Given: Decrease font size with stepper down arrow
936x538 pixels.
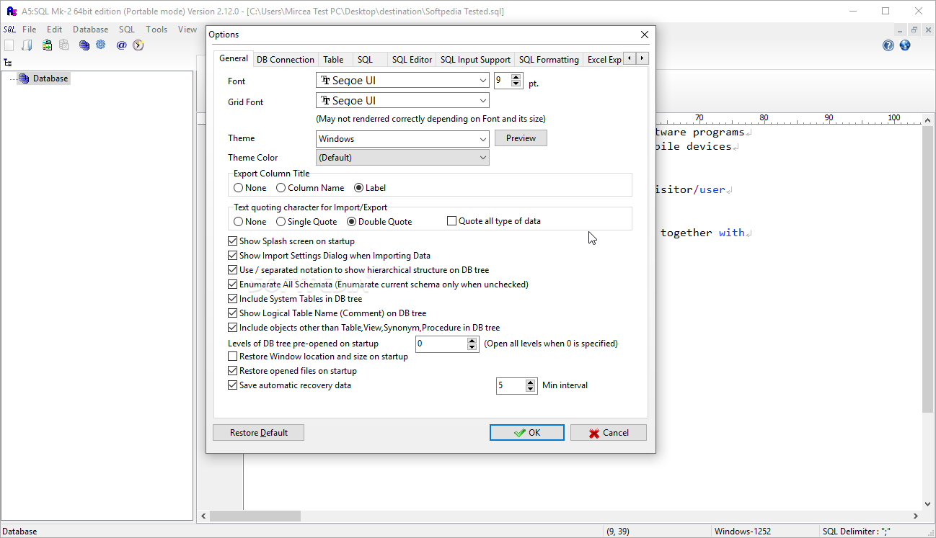Looking at the screenshot, I should [516, 84].
